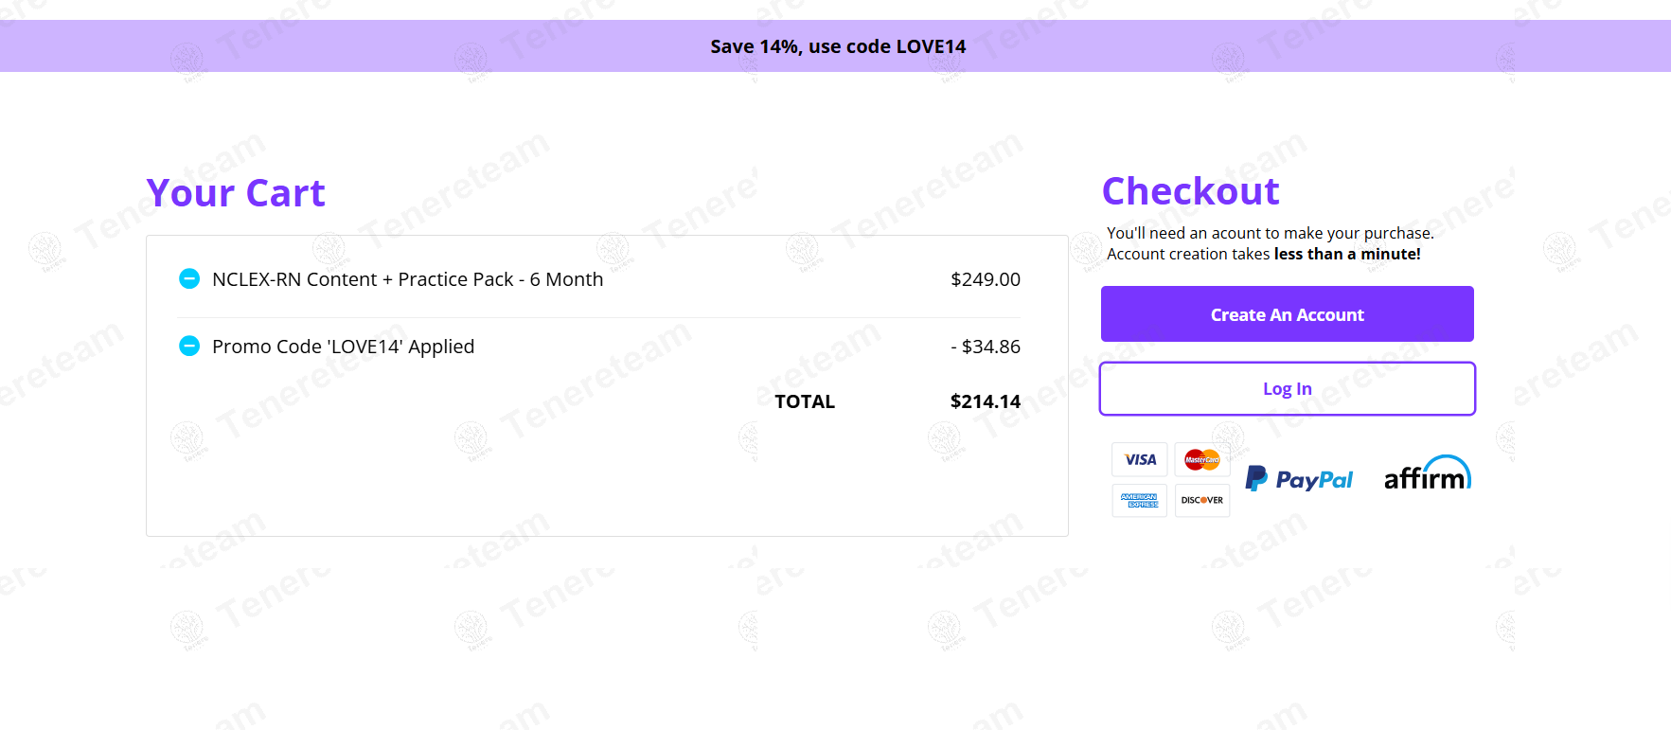This screenshot has height=730, width=1671.
Task: Click the Affirm logo
Action: point(1427,474)
